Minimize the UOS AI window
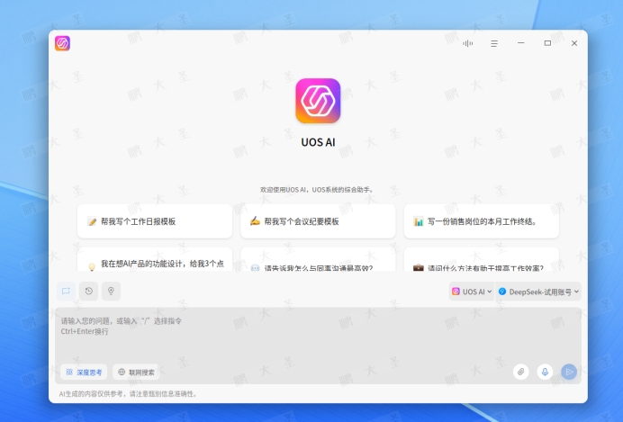 (521, 43)
